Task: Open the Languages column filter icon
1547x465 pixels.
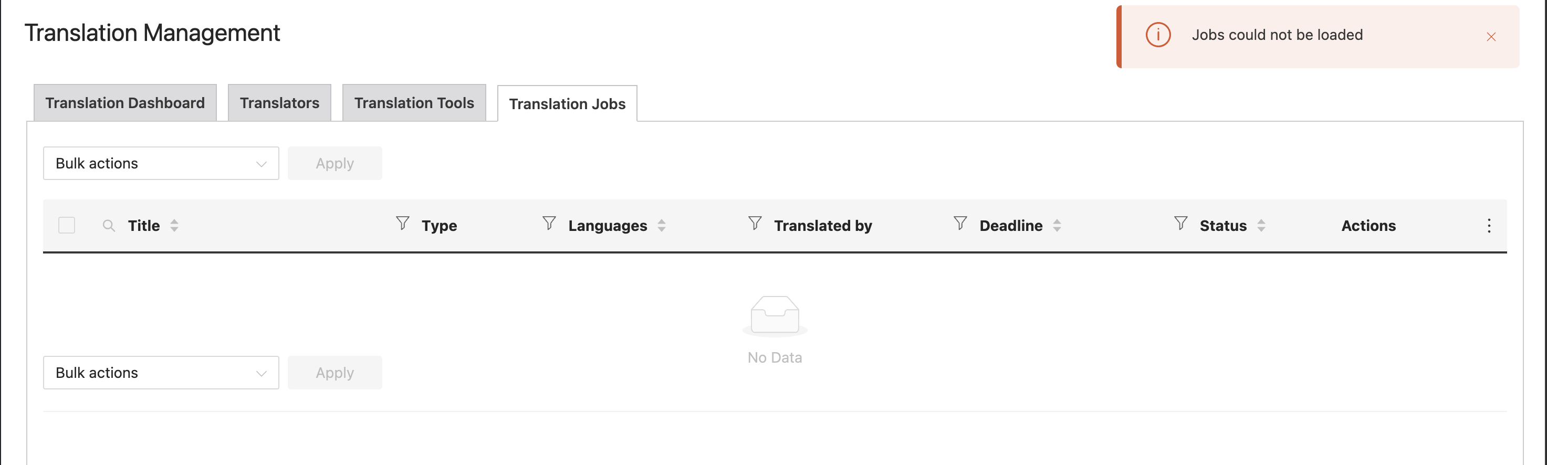Action: pos(549,223)
